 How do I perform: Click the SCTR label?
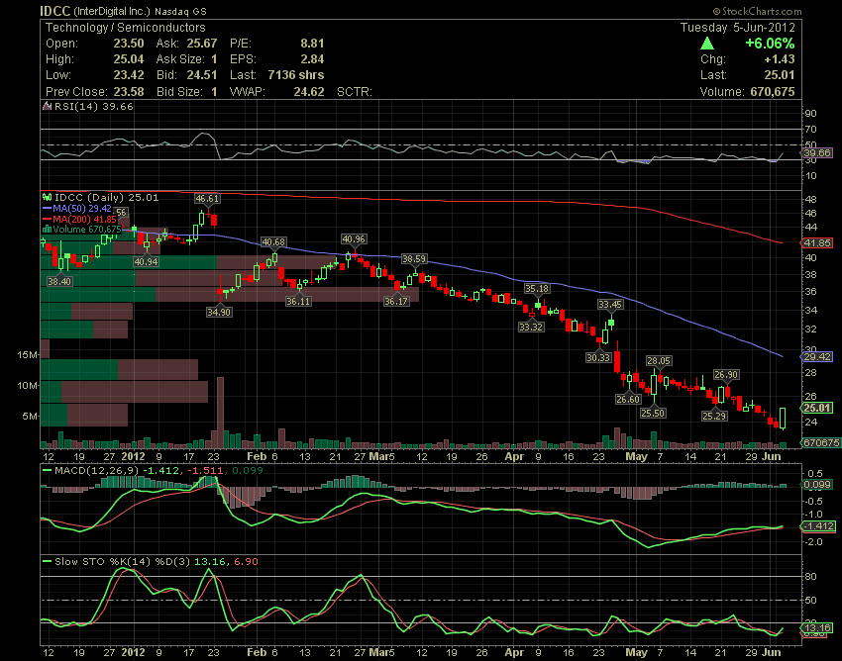pos(355,92)
